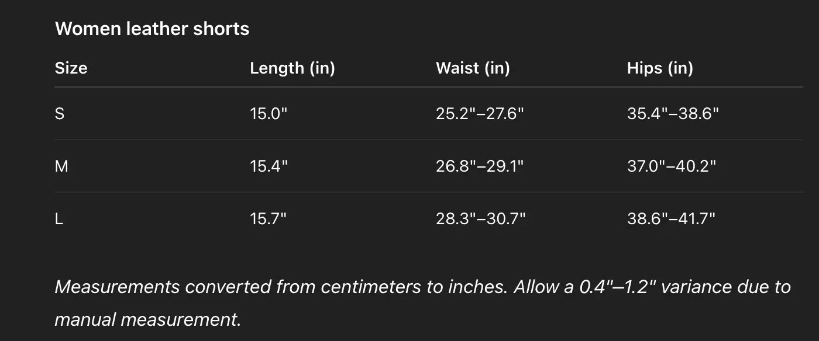Select the Length (in) column header
Viewport: 819px width, 341px height.
click(292, 68)
